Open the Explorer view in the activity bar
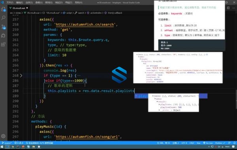 pyautogui.click(x=3, y=9)
